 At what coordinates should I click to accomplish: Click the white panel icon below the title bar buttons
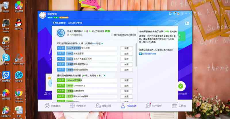tap(187, 23)
